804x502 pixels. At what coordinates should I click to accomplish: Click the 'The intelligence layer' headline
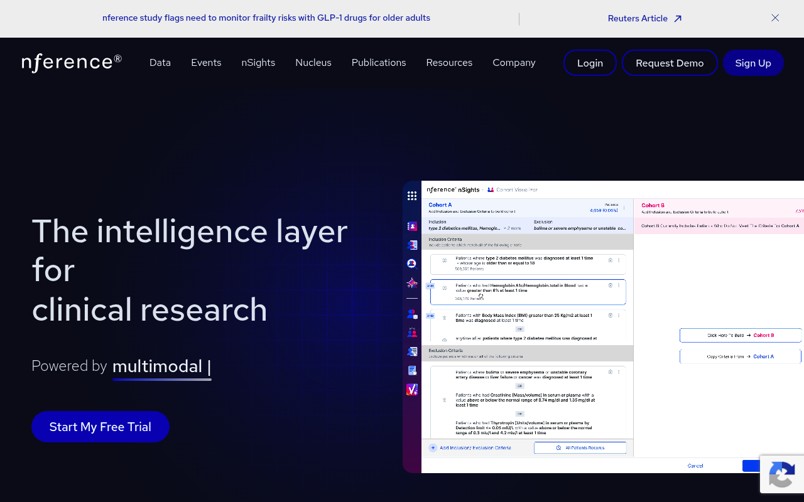pyautogui.click(x=190, y=231)
